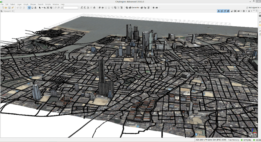The width and height of the screenshot is (261, 142).
Task: Select the Viewport tab
Action: (x=7, y=11)
